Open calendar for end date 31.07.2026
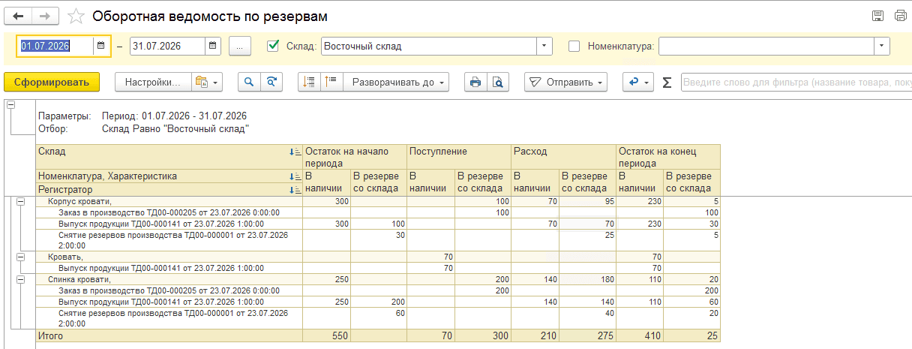 [213, 46]
